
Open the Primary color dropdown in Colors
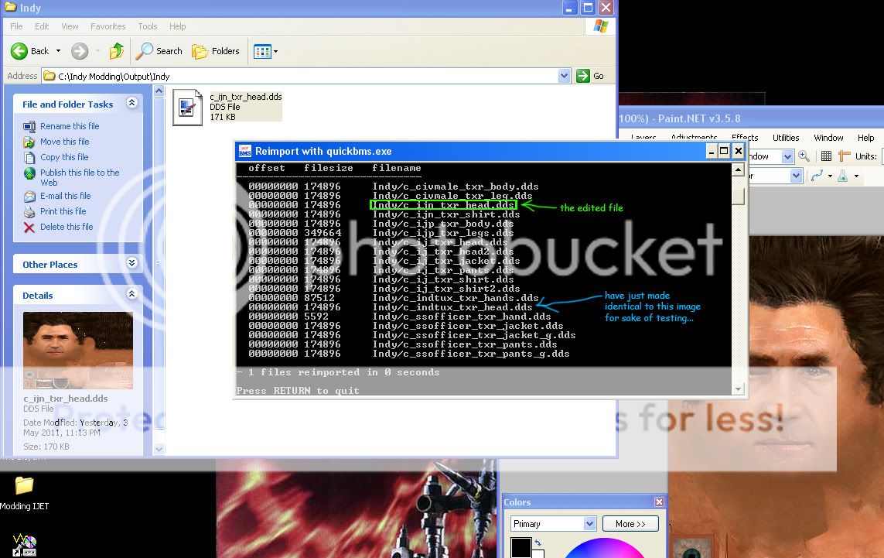click(589, 524)
